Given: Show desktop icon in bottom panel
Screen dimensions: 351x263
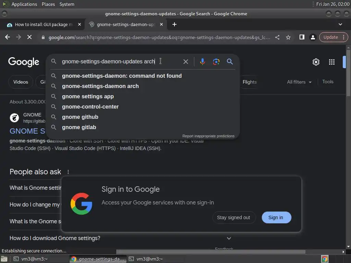Looking at the screenshot, I should (x=4, y=259).
